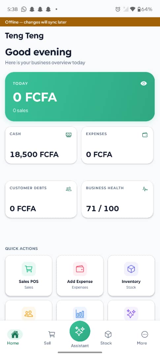Switch to the Sell tab
Screen dimensions: 160x357
coord(48,338)
